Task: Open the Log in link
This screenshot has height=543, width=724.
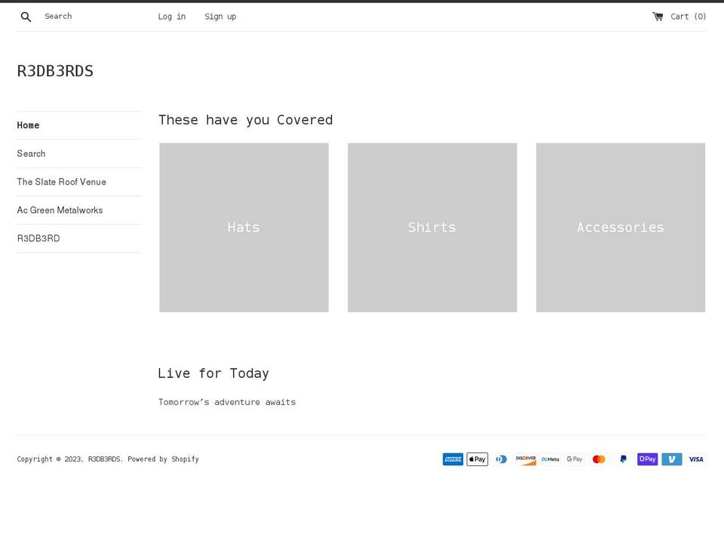Action: tap(172, 17)
